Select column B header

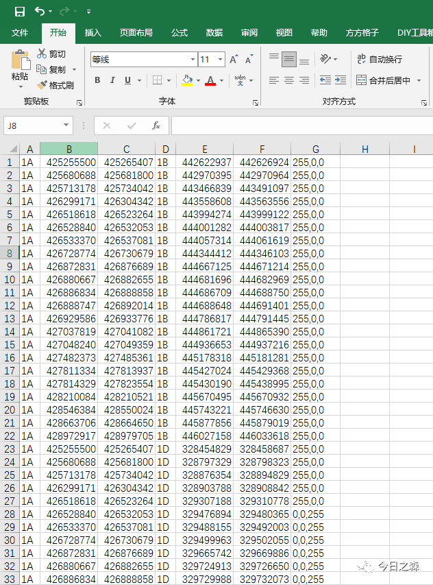(x=69, y=150)
